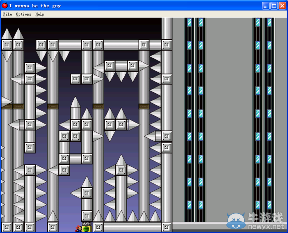Click the SAVE point block
The image size is (288, 233).
pyautogui.click(x=87, y=227)
